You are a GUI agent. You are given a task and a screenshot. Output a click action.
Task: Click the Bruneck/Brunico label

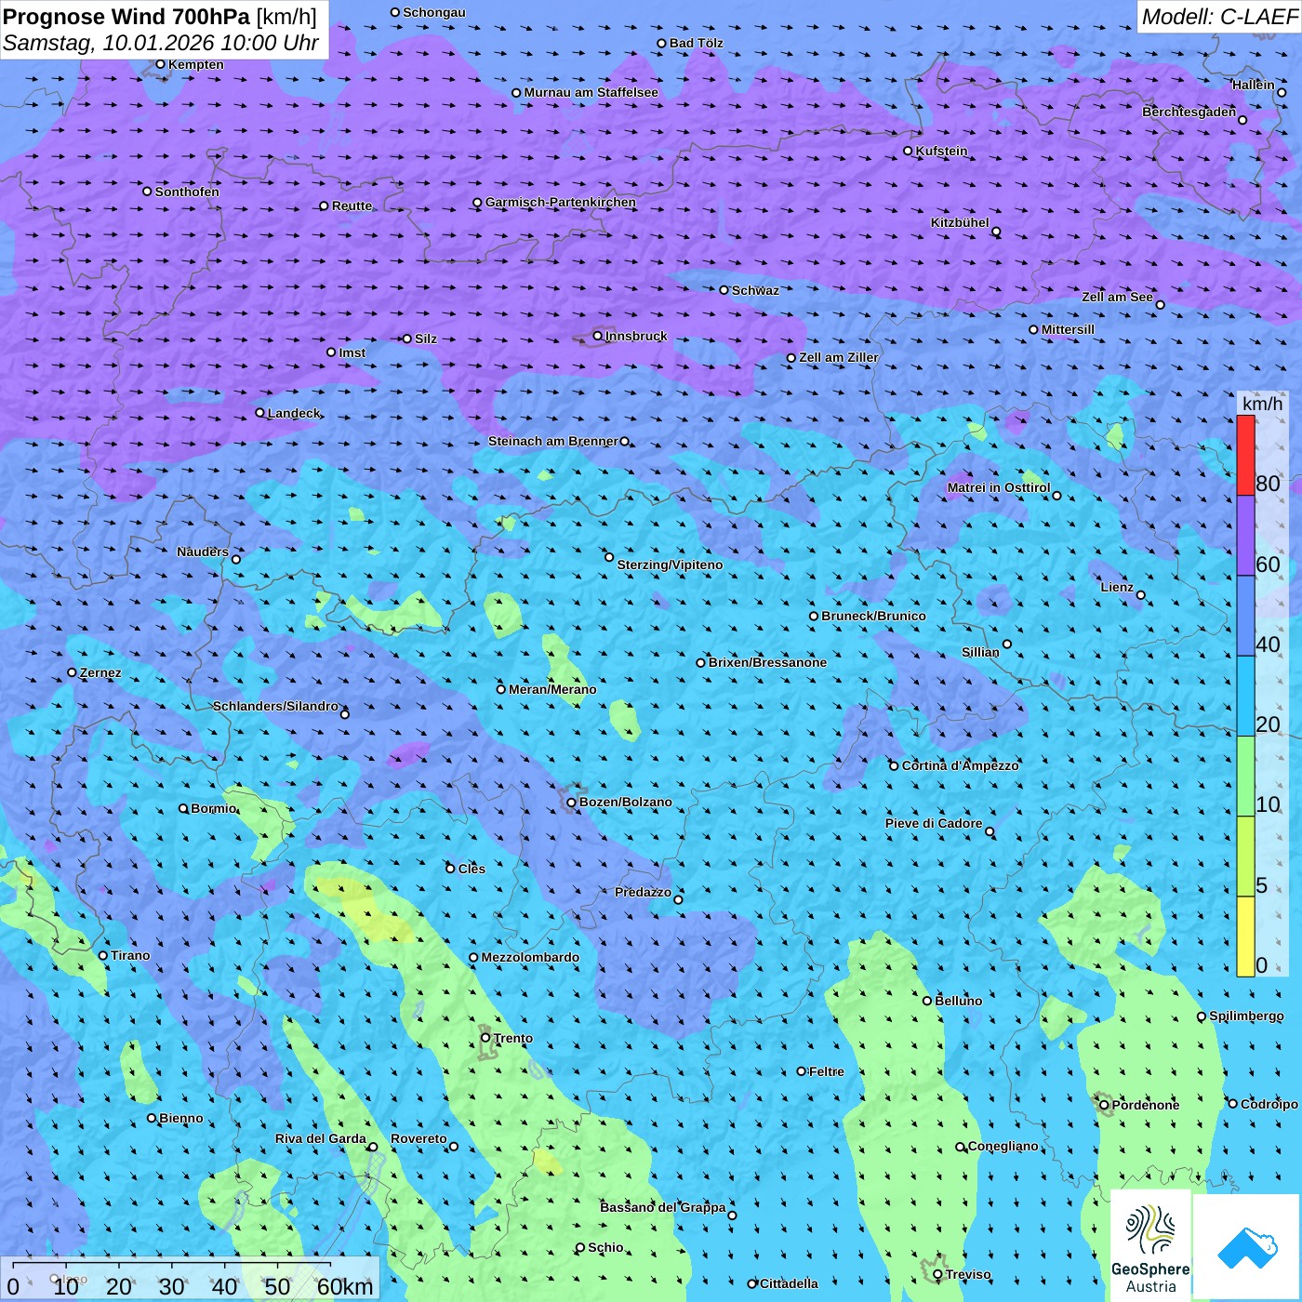click(873, 616)
